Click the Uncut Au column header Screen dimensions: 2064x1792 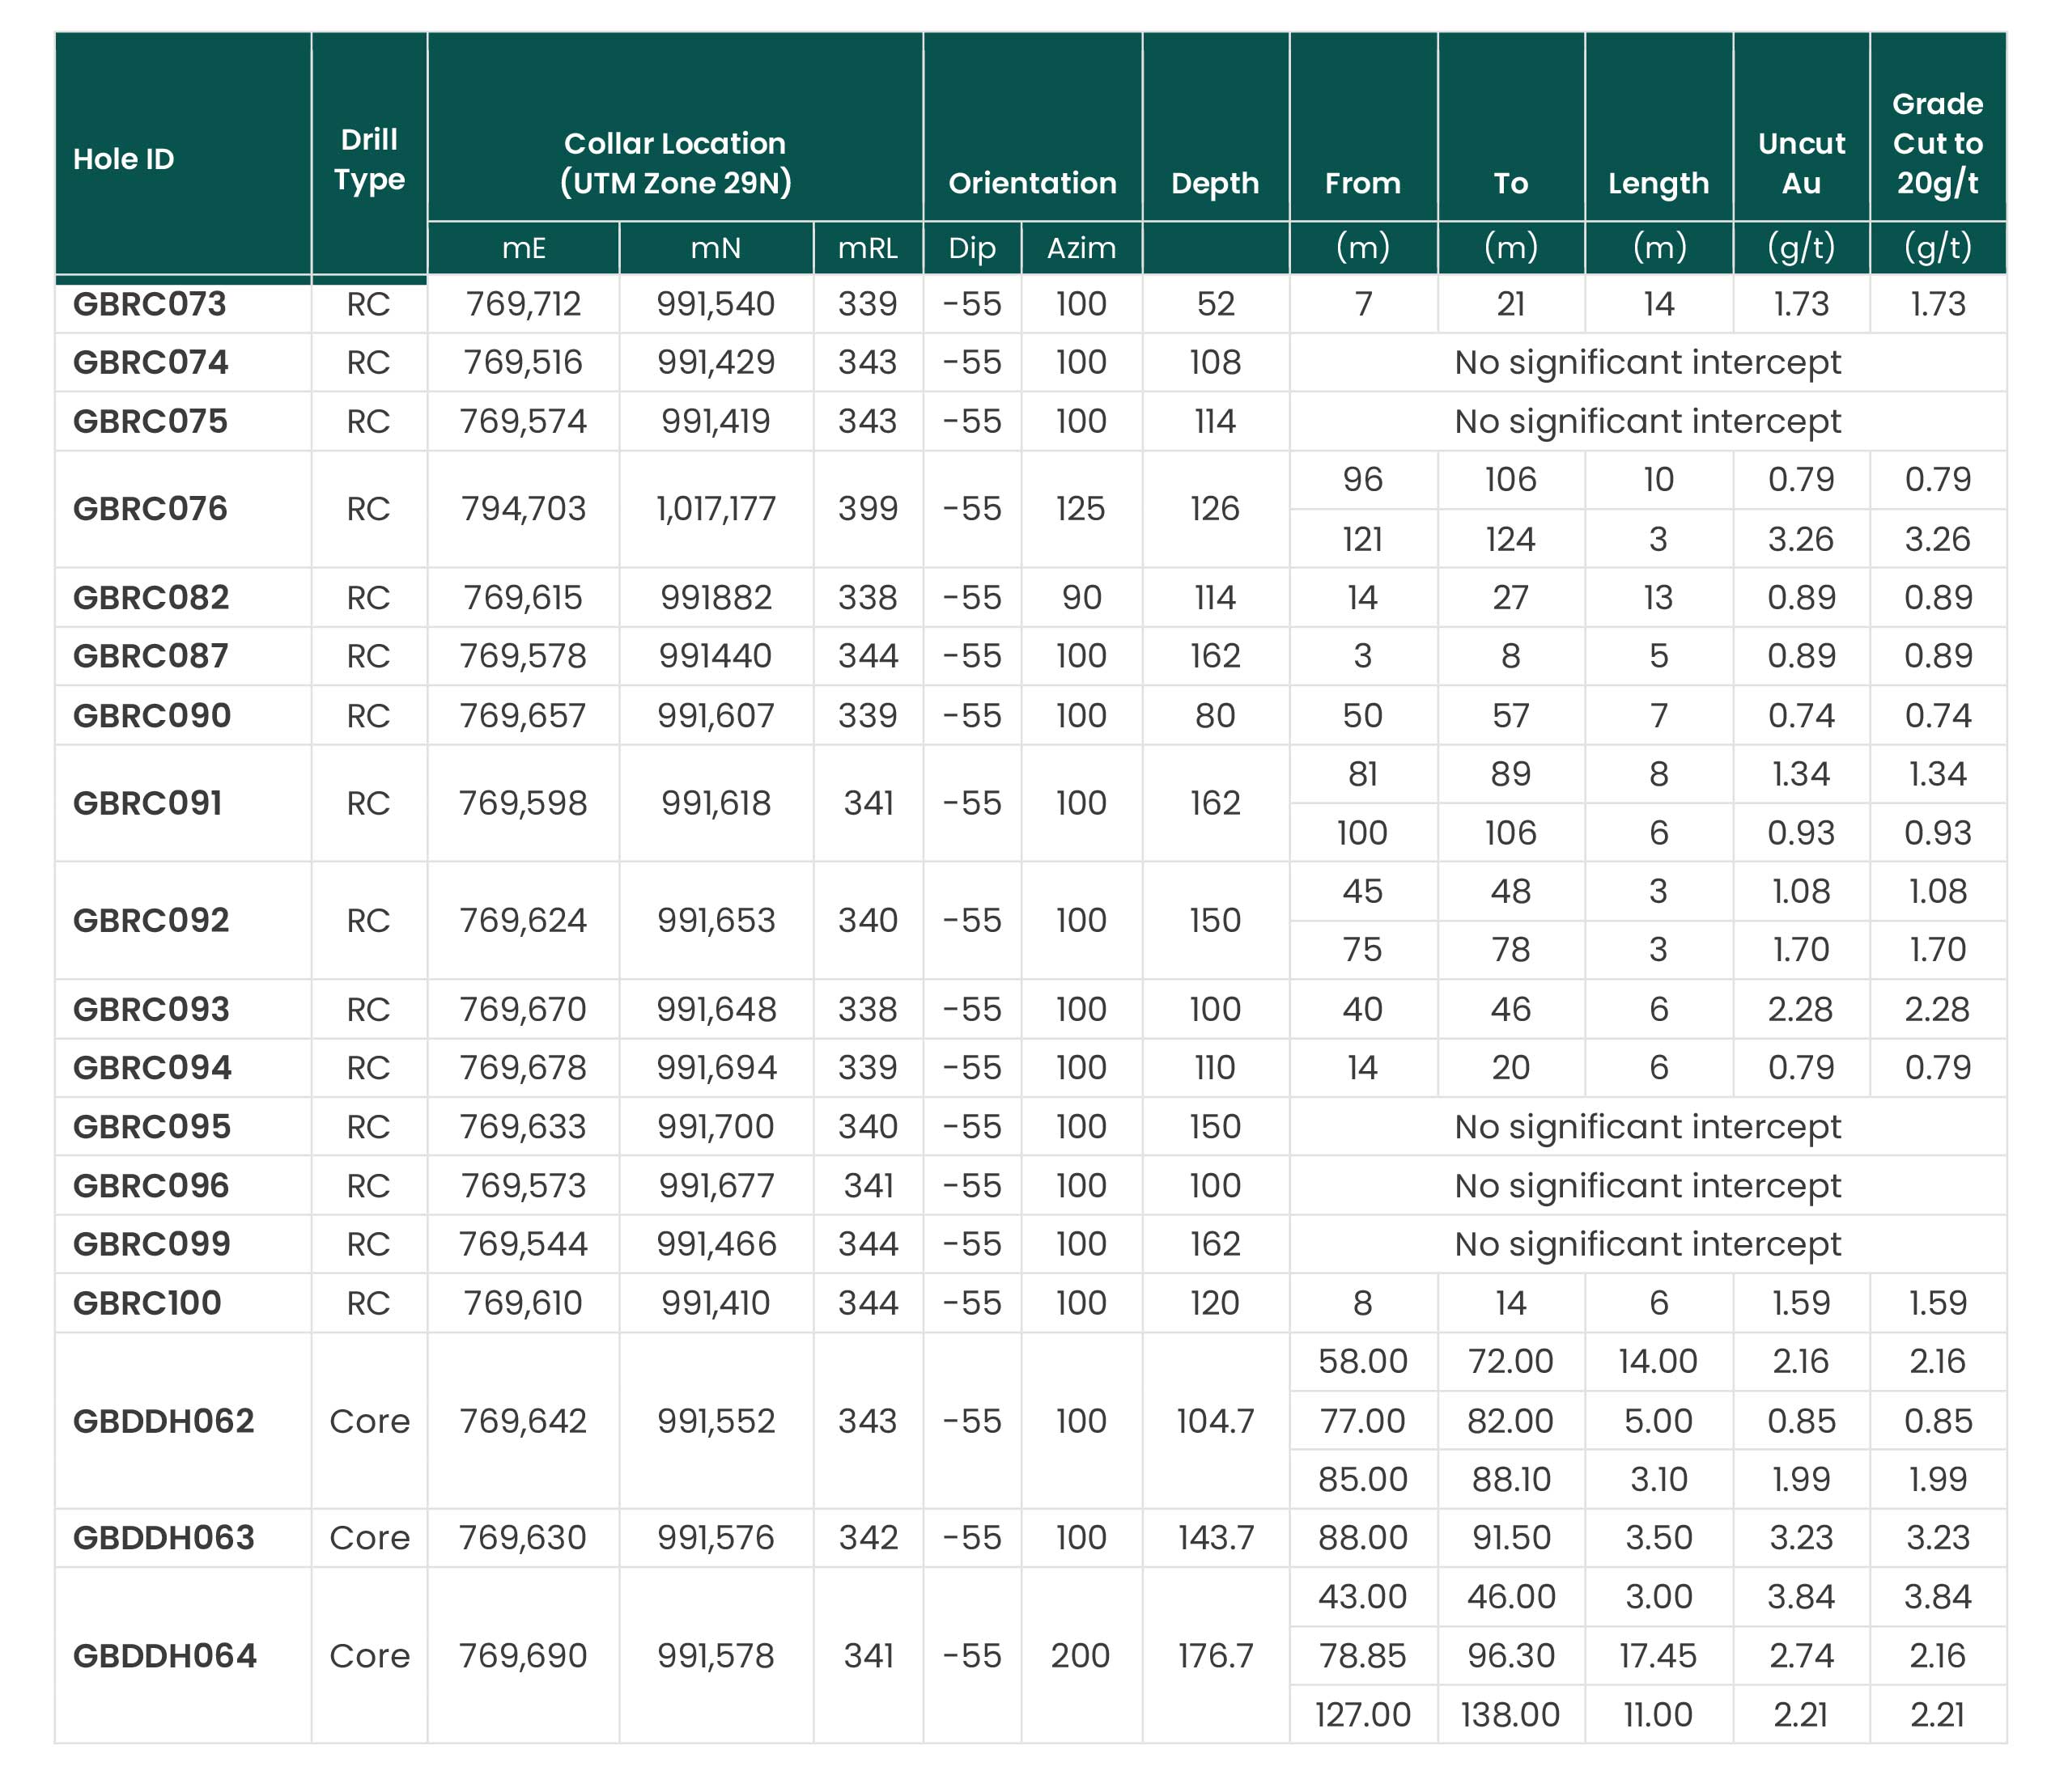[1801, 163]
